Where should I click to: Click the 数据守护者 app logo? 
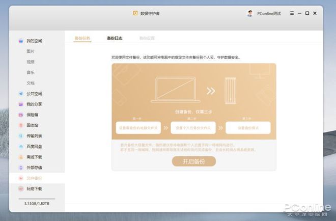[x=135, y=13]
